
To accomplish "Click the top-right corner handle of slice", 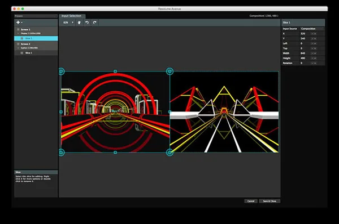I will click(169, 71).
